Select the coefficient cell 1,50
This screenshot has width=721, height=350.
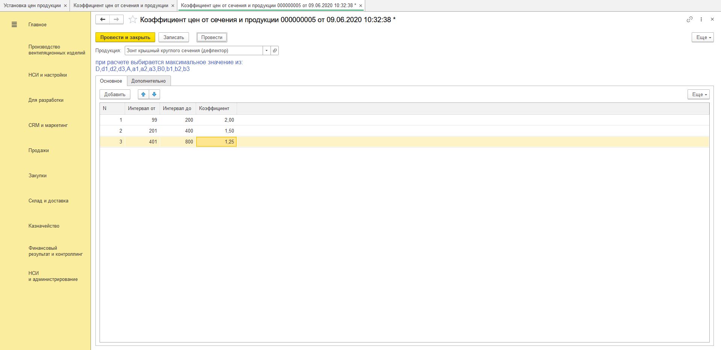click(216, 131)
